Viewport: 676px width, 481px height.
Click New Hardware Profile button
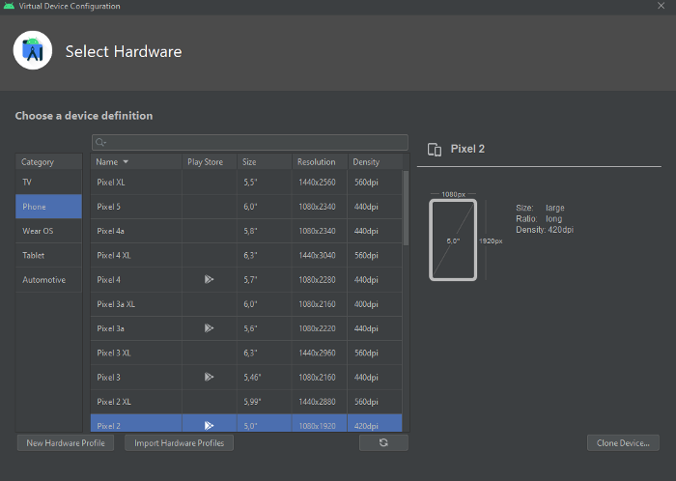coord(66,442)
